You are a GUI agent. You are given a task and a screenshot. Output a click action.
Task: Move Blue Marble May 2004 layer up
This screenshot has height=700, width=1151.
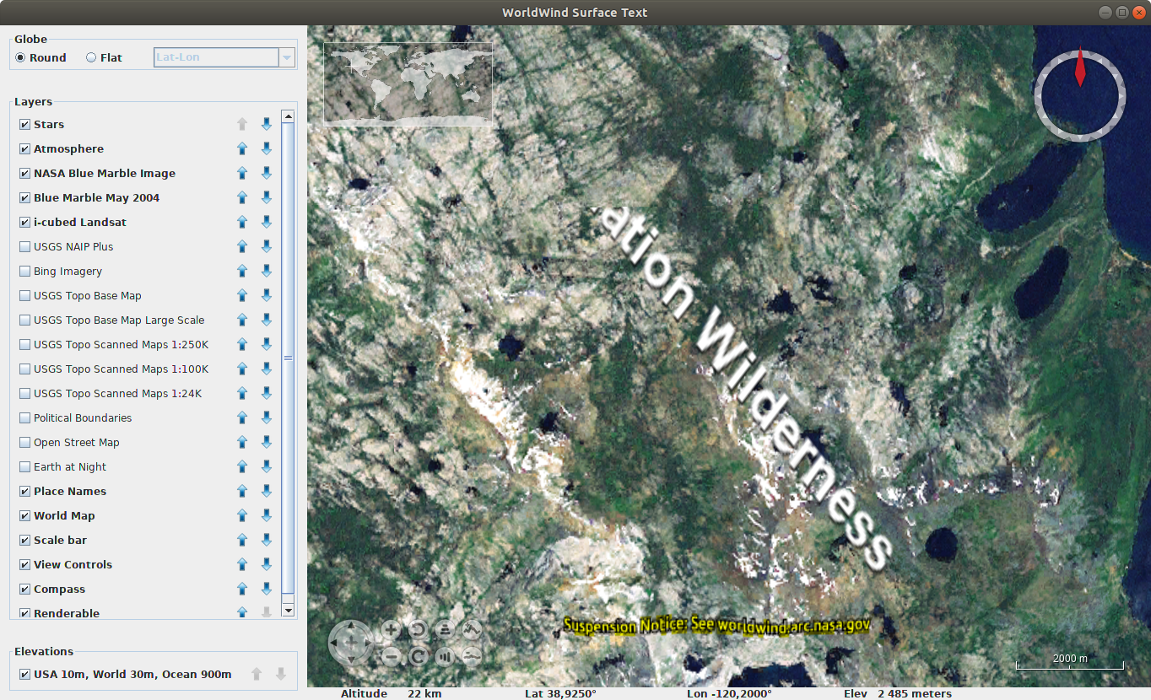tap(242, 197)
